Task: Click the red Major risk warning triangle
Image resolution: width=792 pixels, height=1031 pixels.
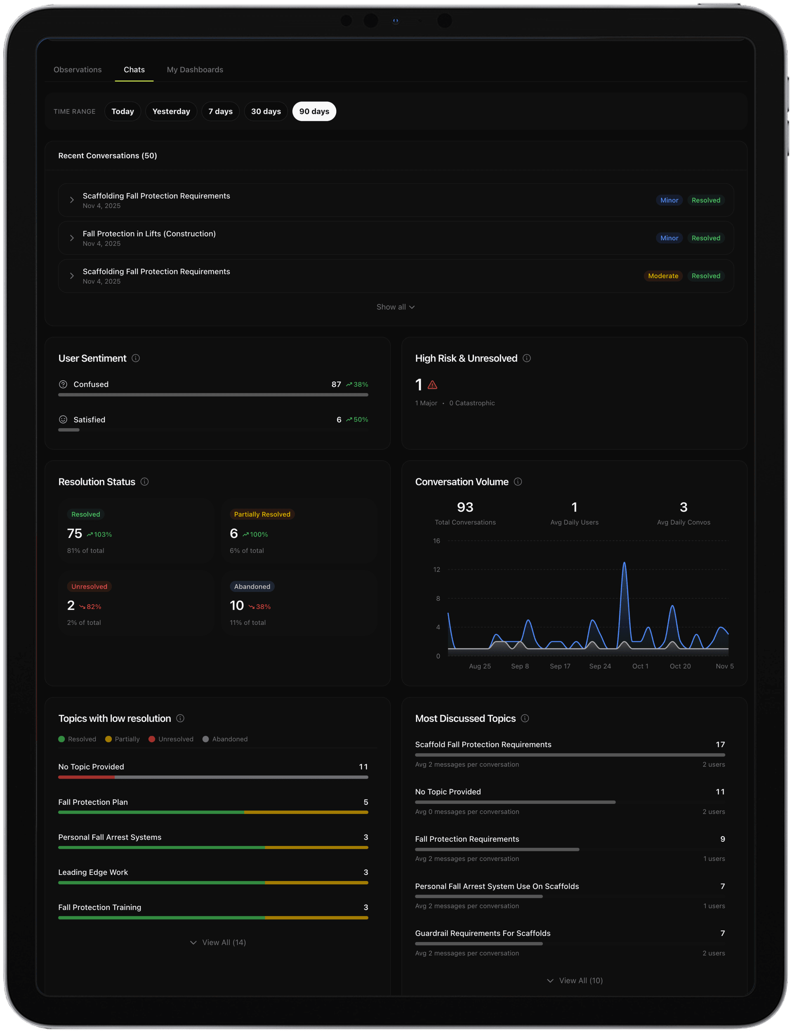Action: point(432,385)
